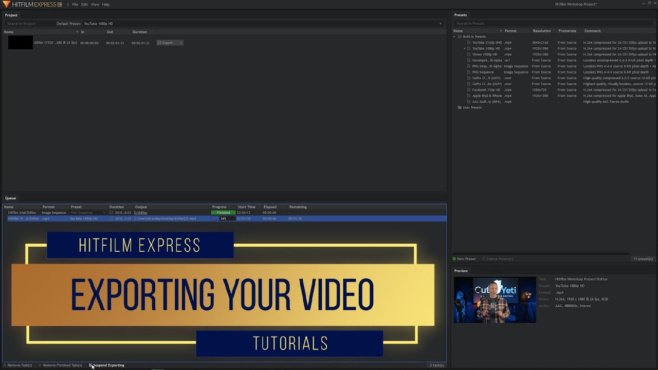Click the Vimeo 1080p HD preset icon
The image size is (658, 370).
point(469,54)
